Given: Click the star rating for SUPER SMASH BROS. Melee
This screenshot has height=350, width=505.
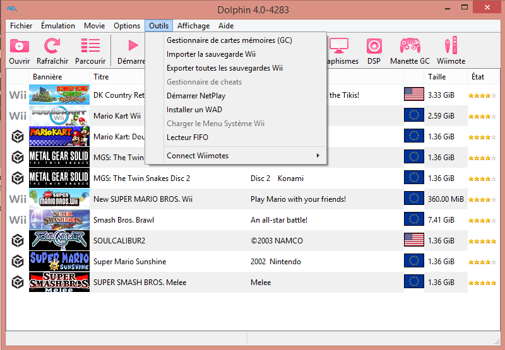Looking at the screenshot, I should 482,283.
